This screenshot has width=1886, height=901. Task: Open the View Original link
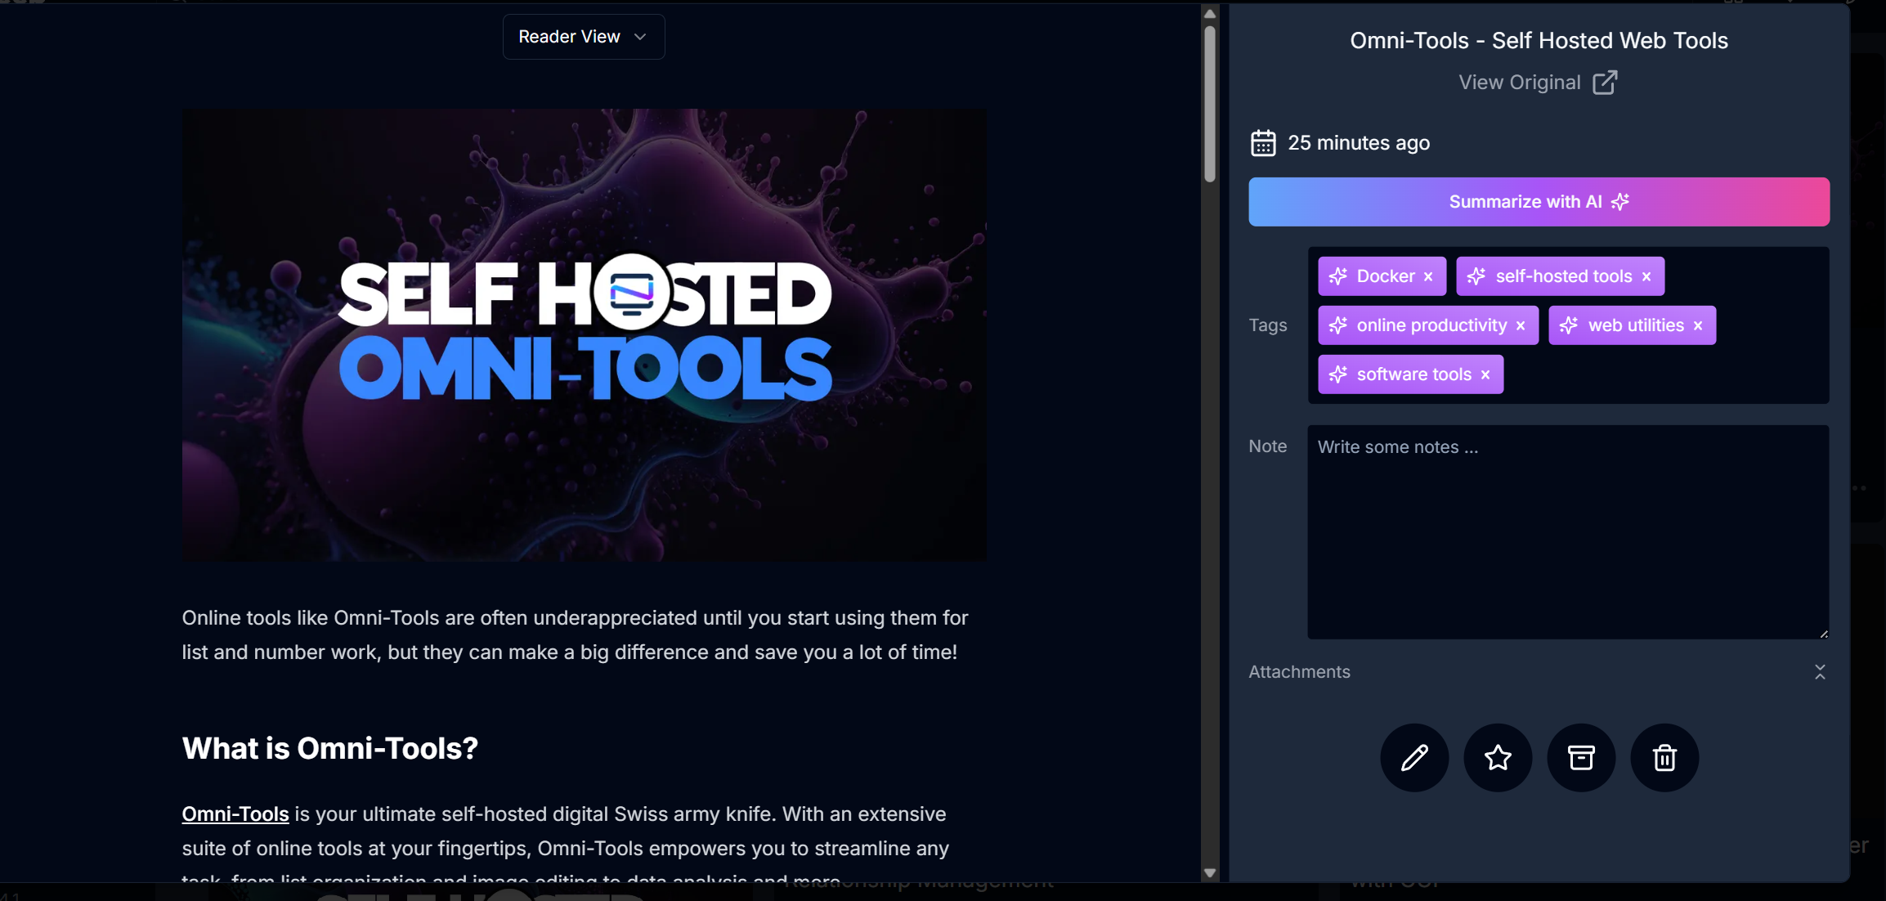pos(1537,83)
